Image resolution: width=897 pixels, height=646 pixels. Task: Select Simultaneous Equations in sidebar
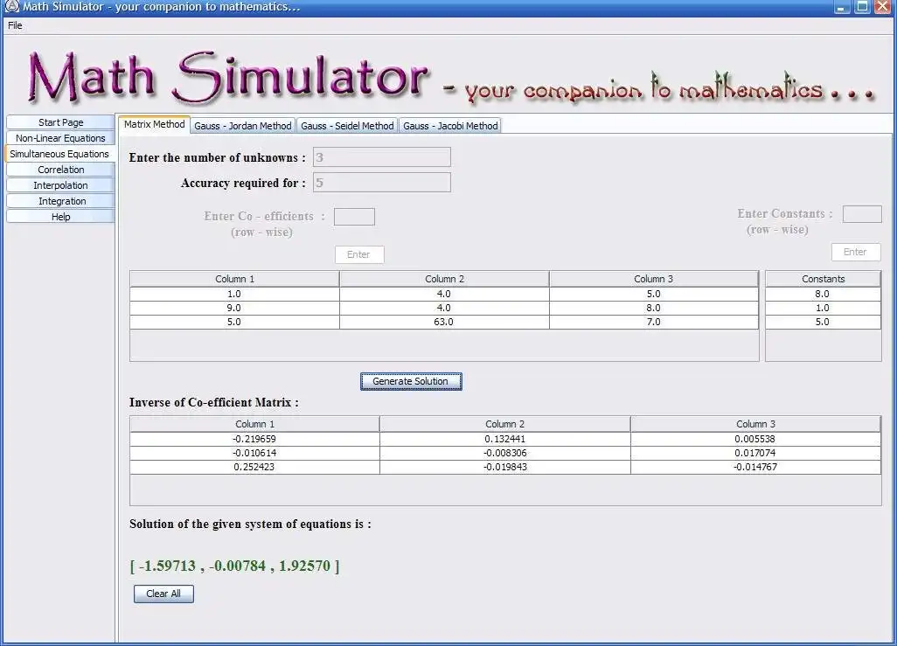point(59,154)
